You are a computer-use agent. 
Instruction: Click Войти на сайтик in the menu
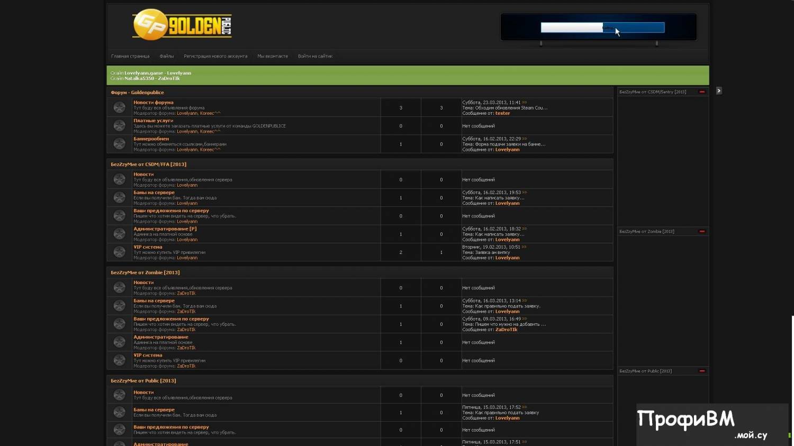[315, 56]
